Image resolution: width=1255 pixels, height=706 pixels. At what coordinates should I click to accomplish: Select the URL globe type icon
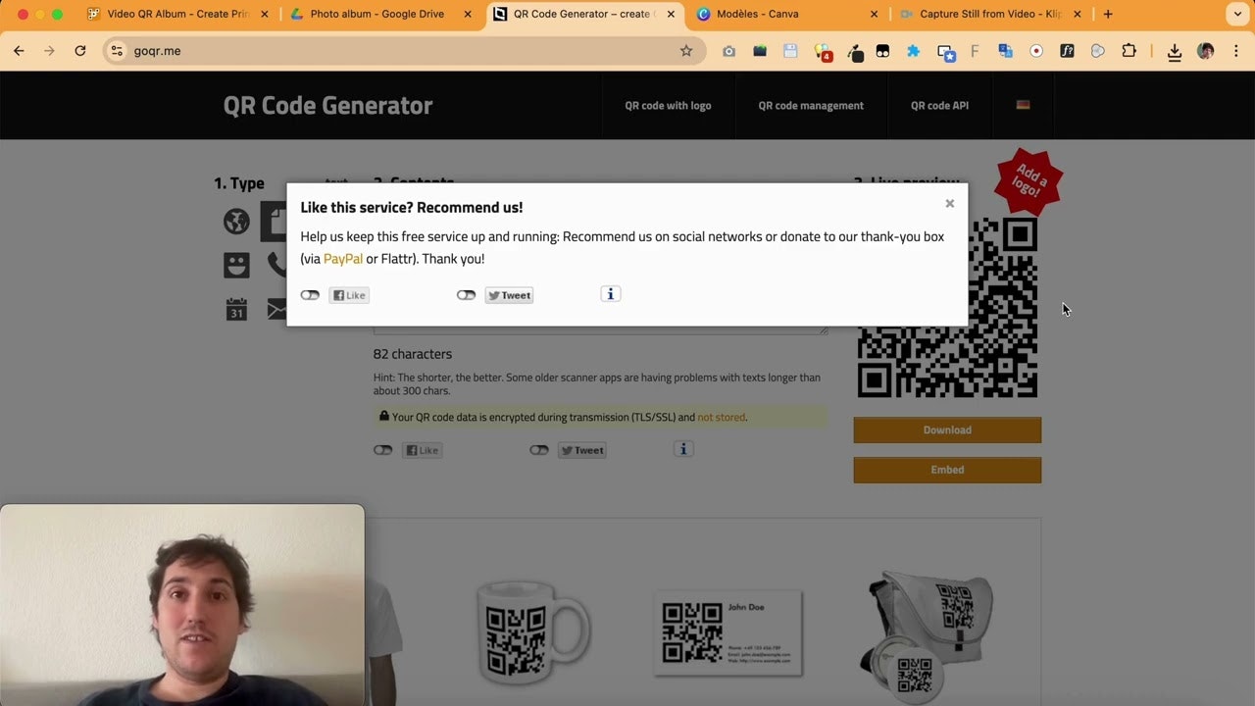pyautogui.click(x=236, y=222)
